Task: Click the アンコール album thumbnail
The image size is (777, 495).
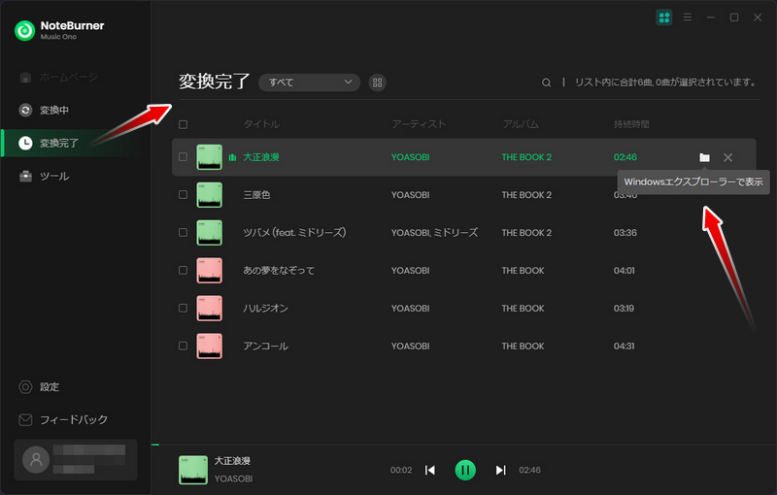Action: pos(209,346)
